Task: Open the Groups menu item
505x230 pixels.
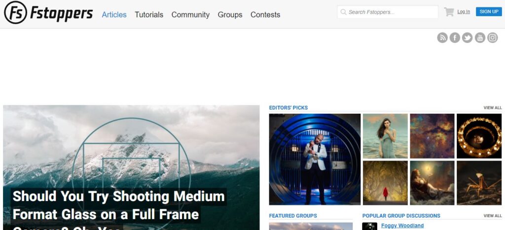Action: [x=230, y=15]
